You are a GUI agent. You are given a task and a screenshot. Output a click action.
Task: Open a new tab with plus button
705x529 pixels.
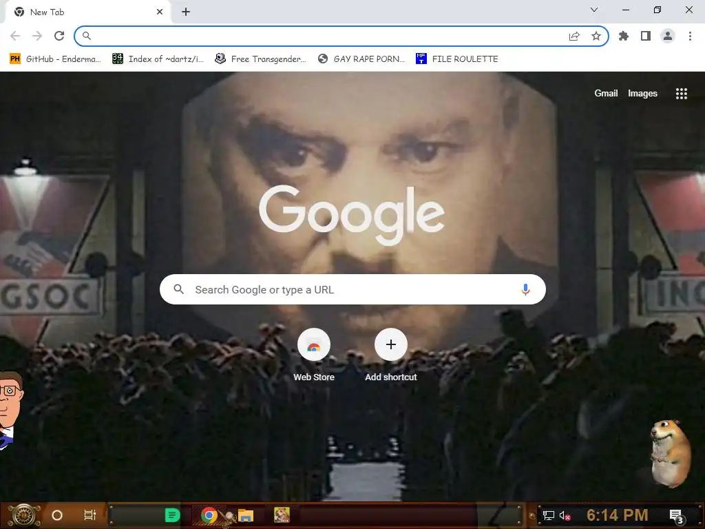tap(186, 12)
